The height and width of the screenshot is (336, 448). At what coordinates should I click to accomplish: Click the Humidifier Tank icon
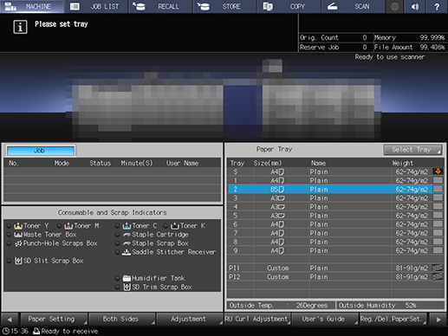pyautogui.click(x=127, y=278)
